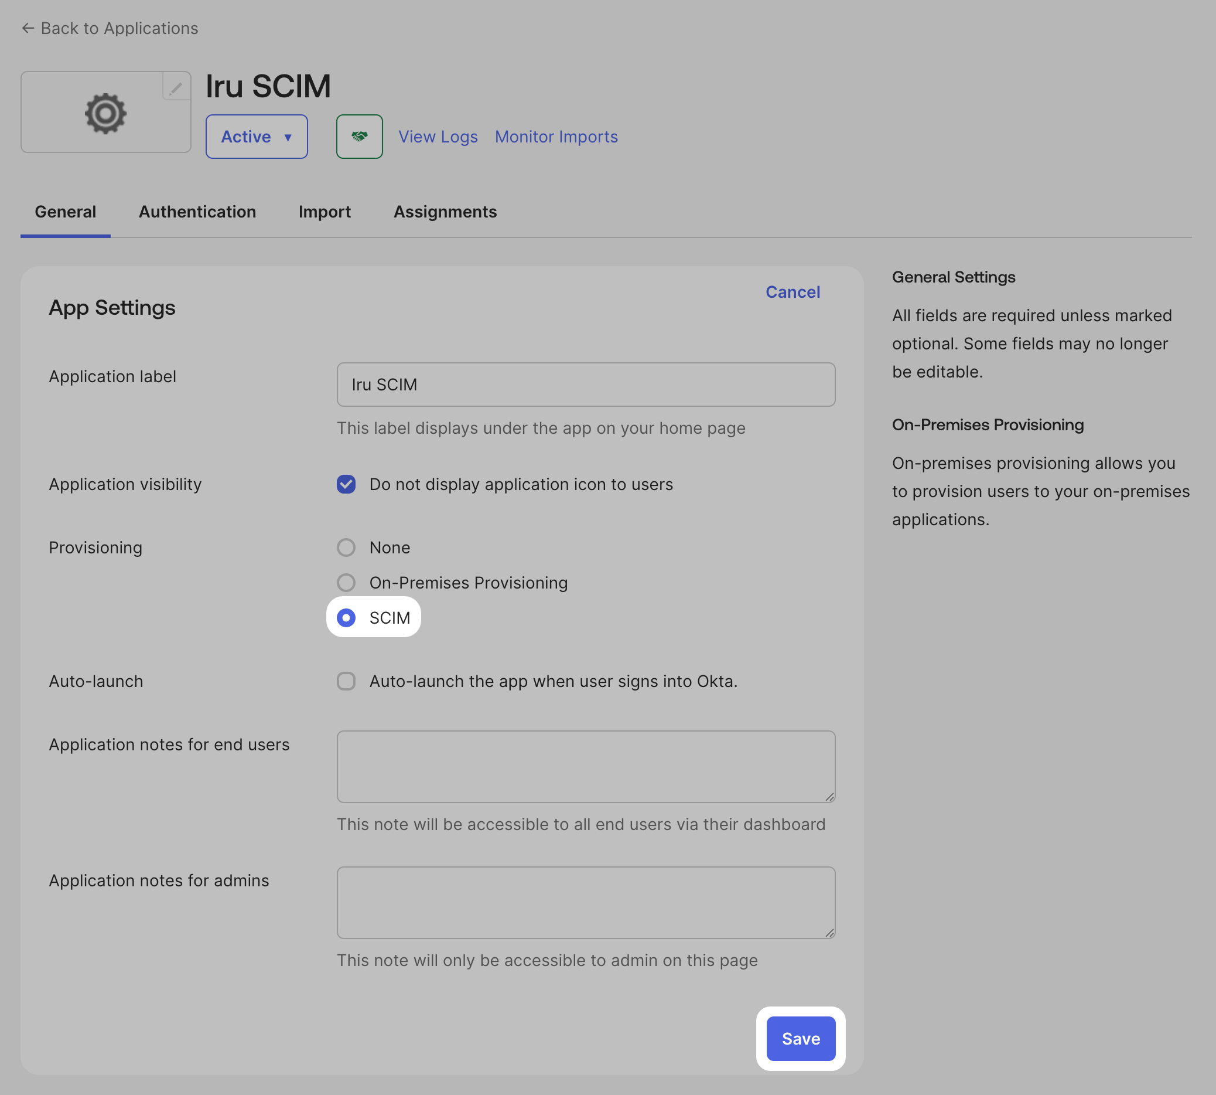
Task: Toggle Do not display application icon checkbox
Action: 346,484
